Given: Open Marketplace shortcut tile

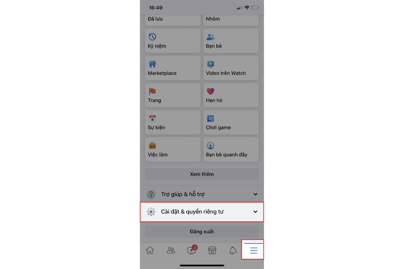Looking at the screenshot, I should 173,68.
